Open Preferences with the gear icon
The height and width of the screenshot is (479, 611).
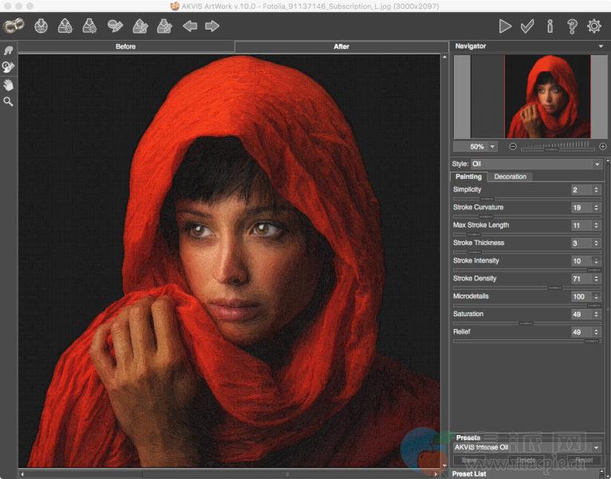pyautogui.click(x=594, y=26)
